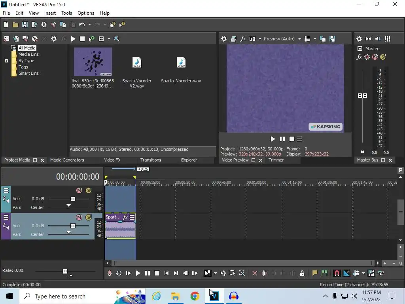The height and width of the screenshot is (304, 405).
Task: Open the Overlays grid dropdown arrow
Action: pos(315,39)
